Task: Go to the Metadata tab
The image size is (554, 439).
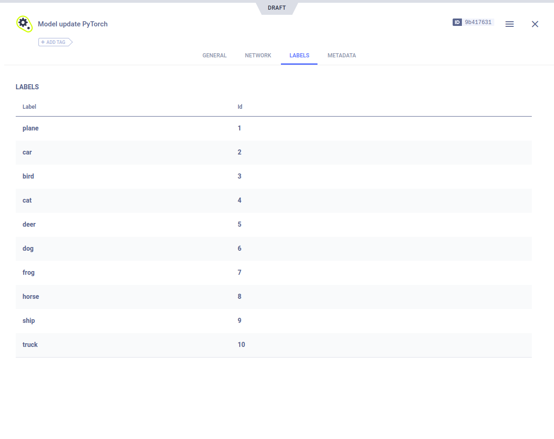Action: 342,56
